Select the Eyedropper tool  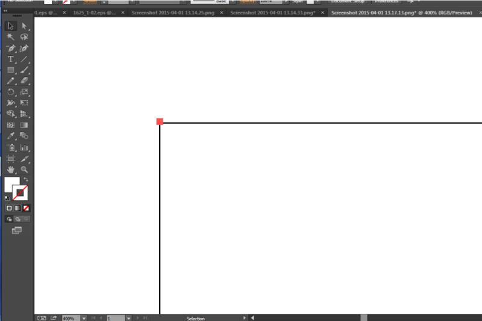(x=11, y=135)
